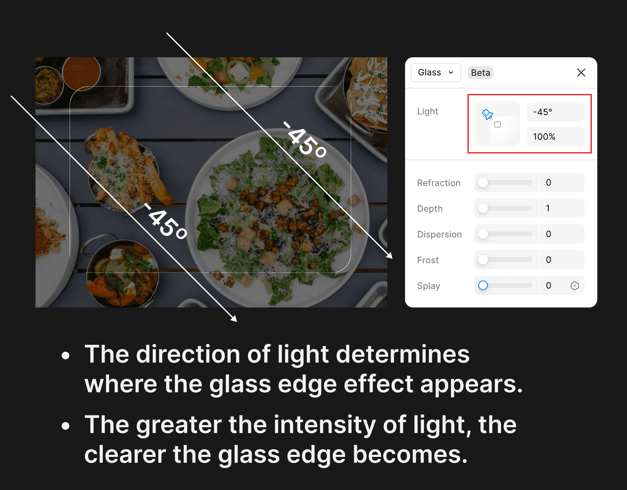Click the light intensity field showing 100%
The height and width of the screenshot is (490, 627).
(555, 137)
